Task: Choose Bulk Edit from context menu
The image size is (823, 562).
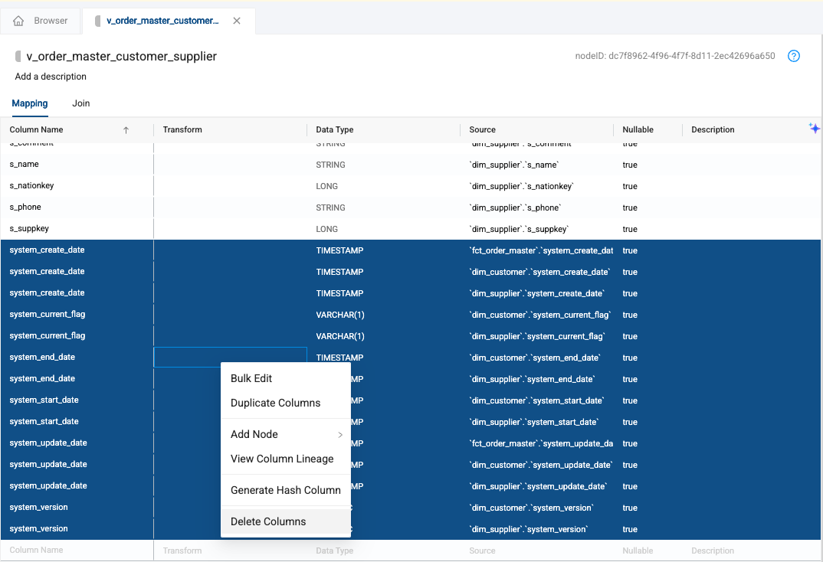Action: point(251,378)
